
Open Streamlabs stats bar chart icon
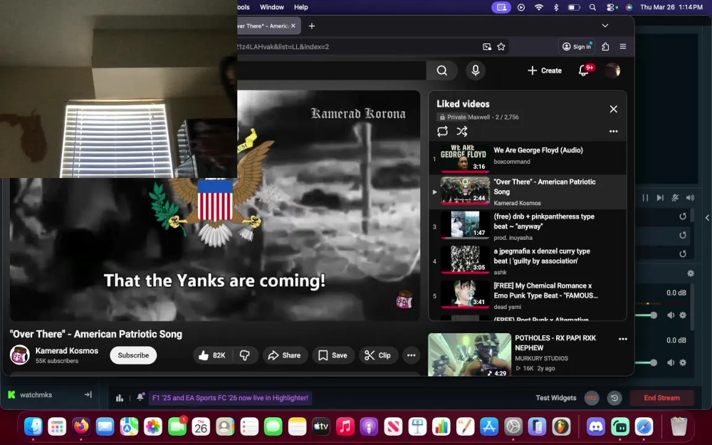119,398
